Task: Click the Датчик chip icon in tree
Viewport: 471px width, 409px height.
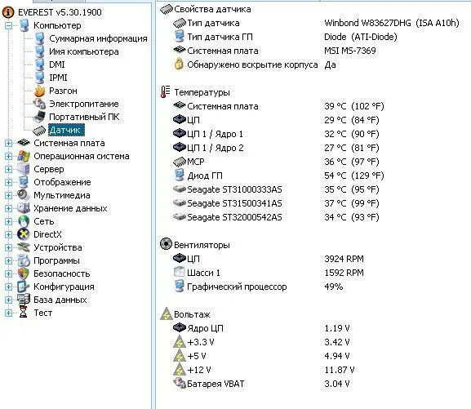Action: click(39, 130)
